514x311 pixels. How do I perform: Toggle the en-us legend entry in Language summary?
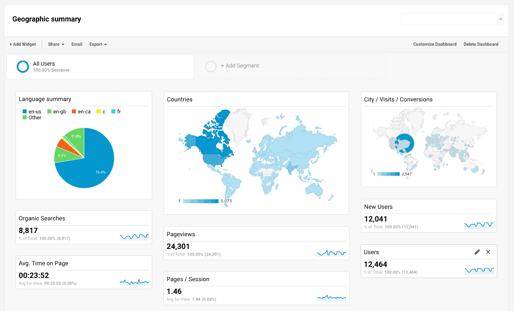pyautogui.click(x=32, y=112)
